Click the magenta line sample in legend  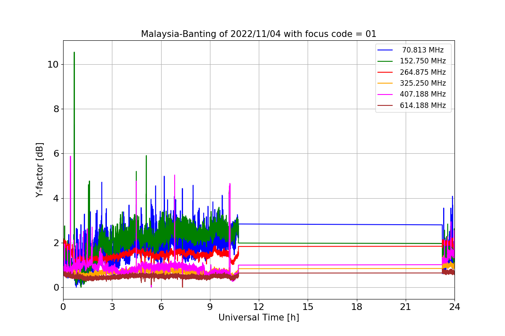click(385, 94)
